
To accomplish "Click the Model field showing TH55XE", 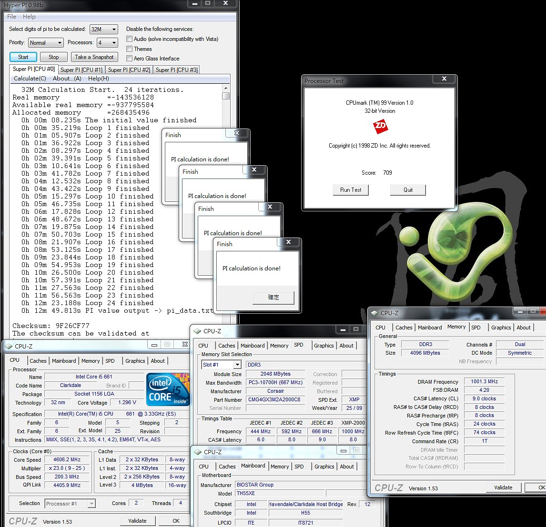I will (x=280, y=493).
